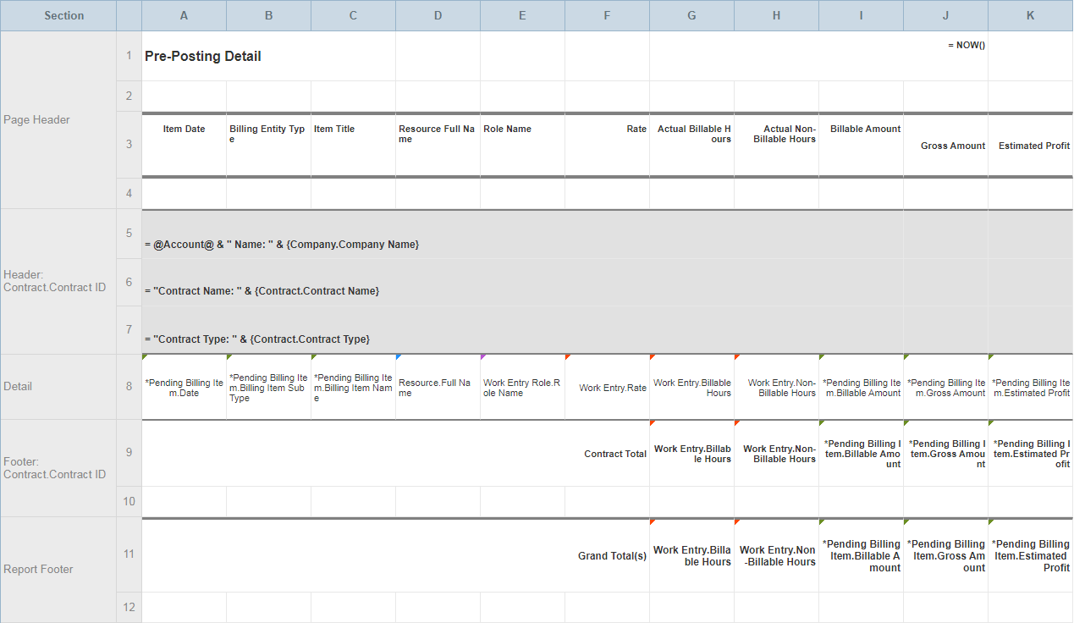Select the "Gross Amount" heading in row 3
The width and height of the screenshot is (1074, 623).
tap(952, 146)
